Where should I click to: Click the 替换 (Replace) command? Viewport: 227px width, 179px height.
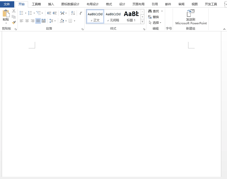(x=155, y=17)
